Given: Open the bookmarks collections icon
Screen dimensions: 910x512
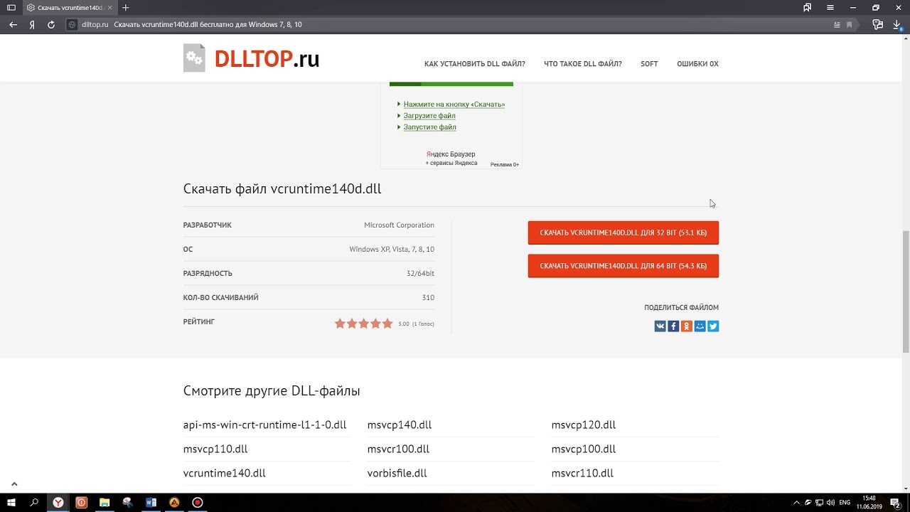Looking at the screenshot, I should [x=808, y=8].
